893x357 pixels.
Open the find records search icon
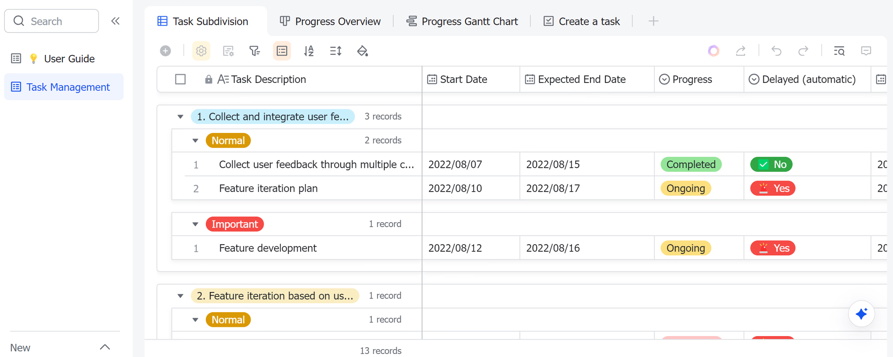pos(839,51)
